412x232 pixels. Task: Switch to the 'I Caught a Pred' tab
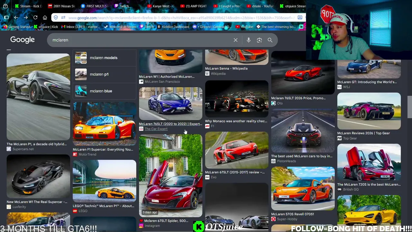227,6
